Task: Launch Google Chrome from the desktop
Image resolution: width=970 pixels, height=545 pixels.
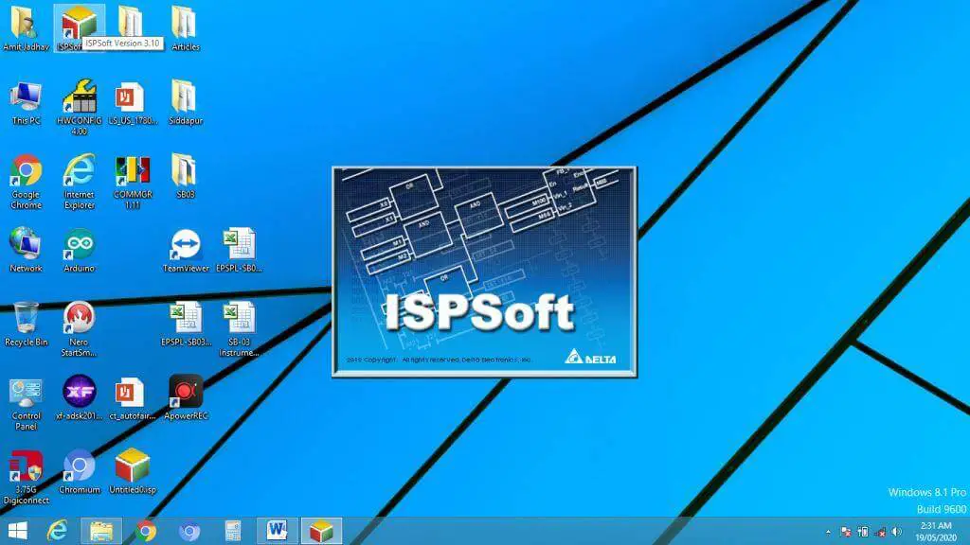Action: tap(26, 182)
